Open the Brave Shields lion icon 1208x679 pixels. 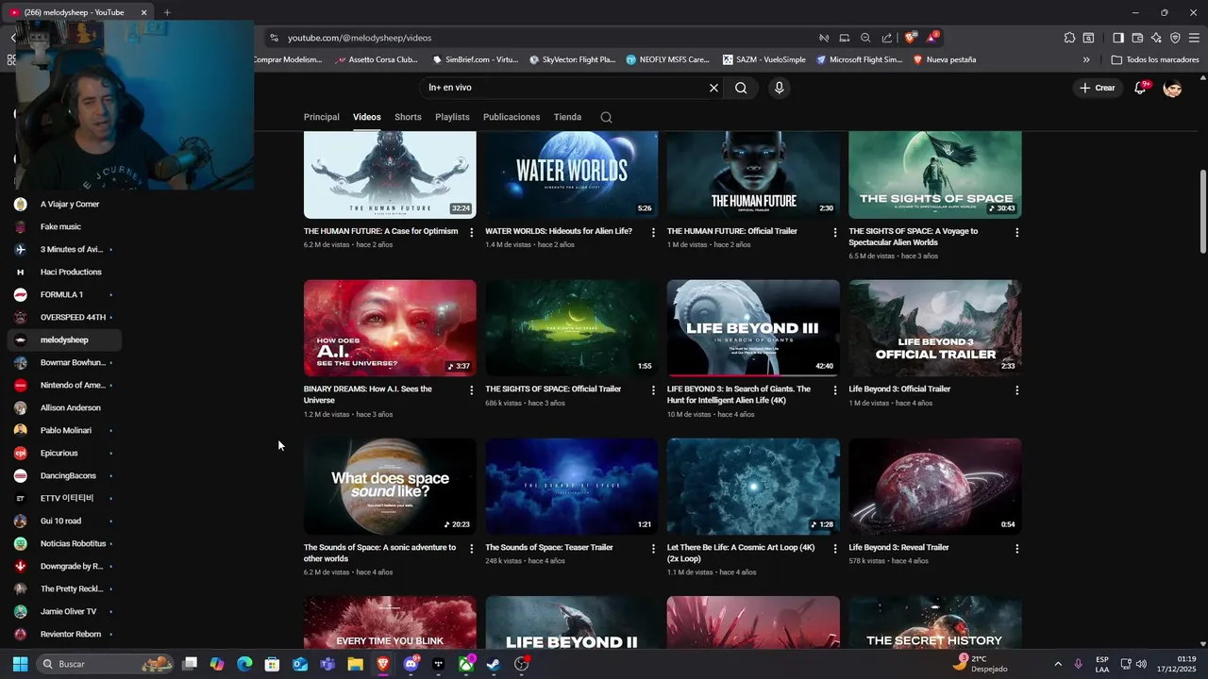[910, 38]
